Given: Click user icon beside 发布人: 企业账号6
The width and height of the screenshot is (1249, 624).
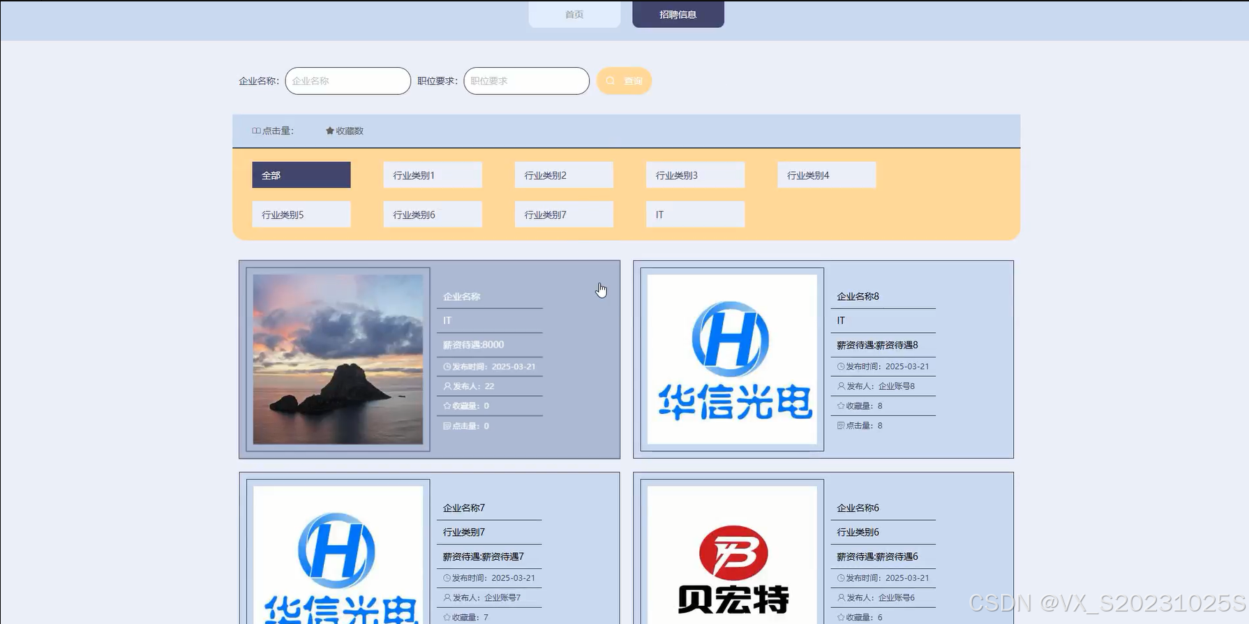Looking at the screenshot, I should click(x=841, y=597).
